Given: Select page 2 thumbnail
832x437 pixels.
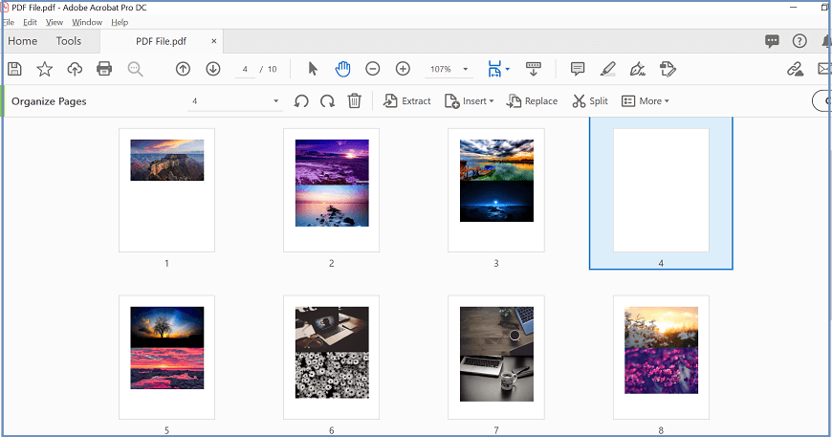Looking at the screenshot, I should point(332,190).
